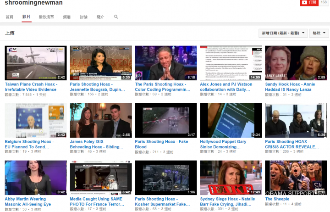Open Paris Shooting Hoax Kosher Supermarket link

pyautogui.click(x=162, y=201)
